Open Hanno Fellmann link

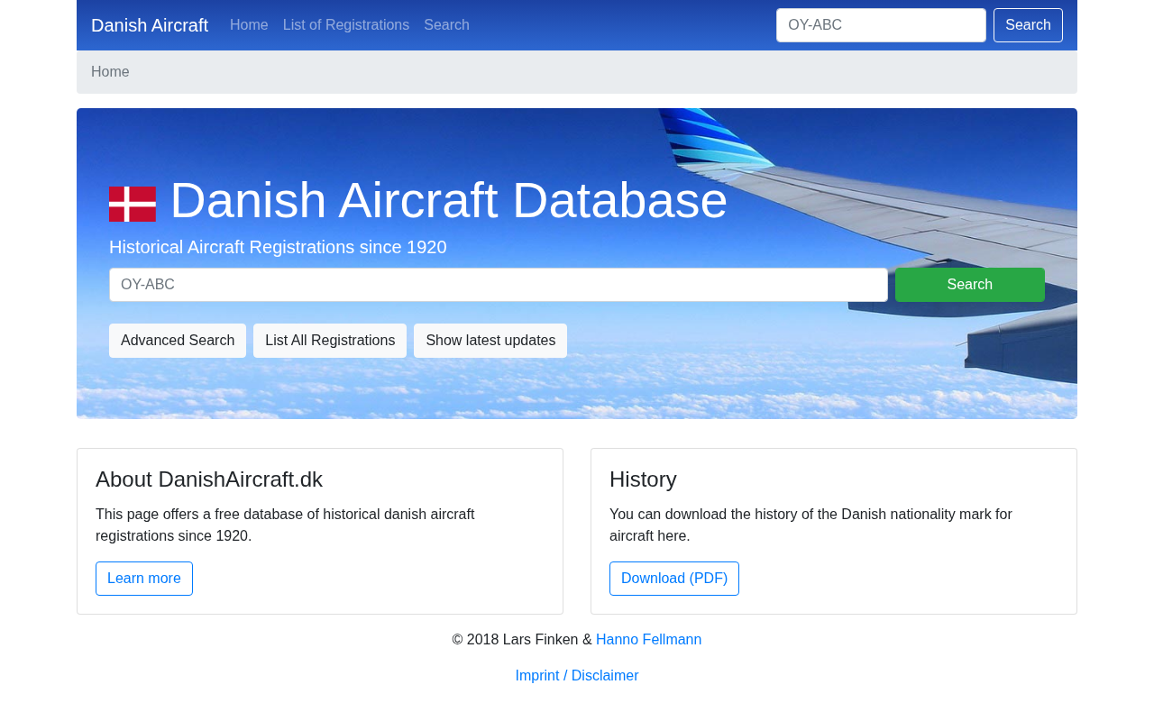point(648,640)
